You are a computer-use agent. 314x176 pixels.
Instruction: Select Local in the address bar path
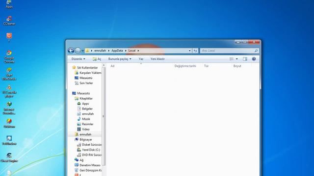(132, 51)
